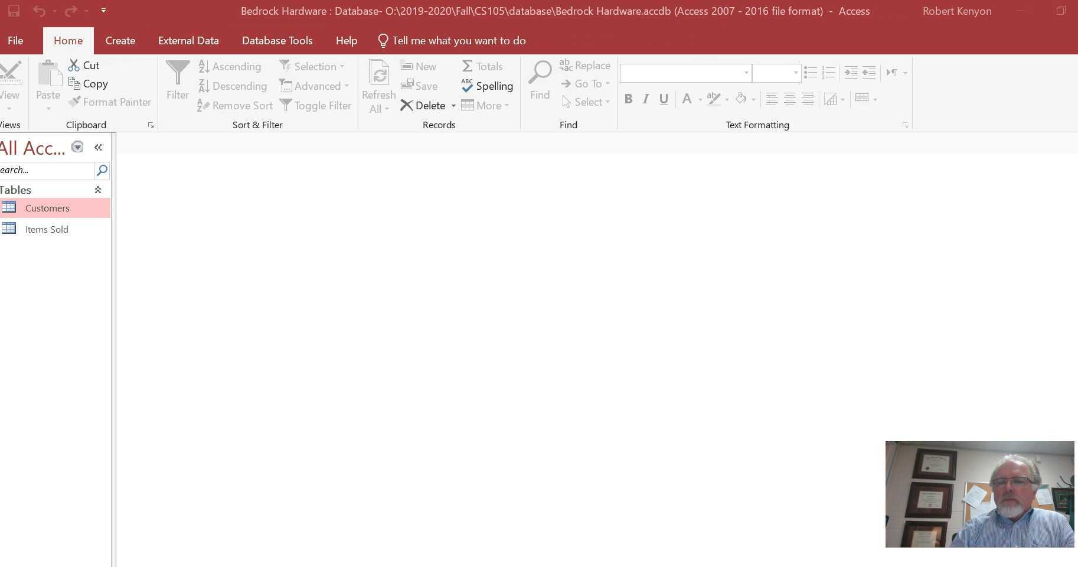This screenshot has width=1078, height=567.
Task: Toggle Italic formatting
Action: [646, 99]
